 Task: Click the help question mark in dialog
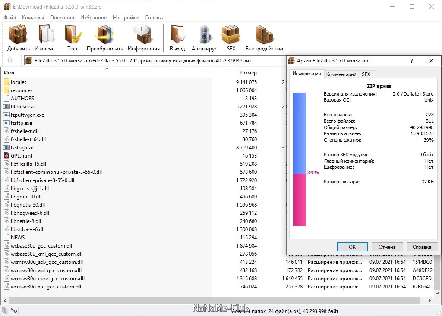[x=411, y=61]
